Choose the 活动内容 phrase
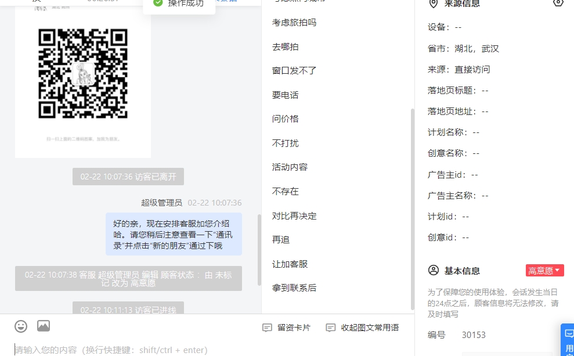 click(290, 167)
